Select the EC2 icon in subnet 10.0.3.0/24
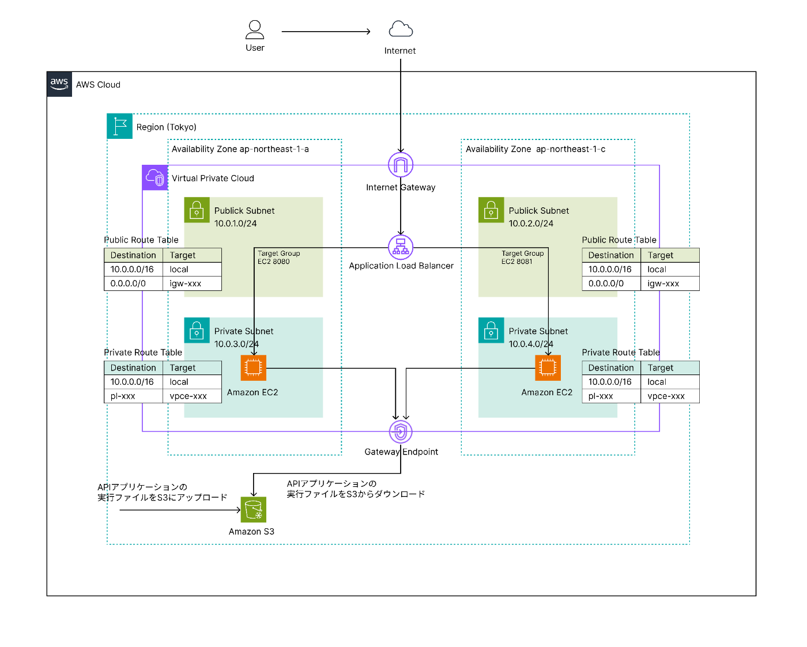The width and height of the screenshot is (807, 647). point(254,368)
